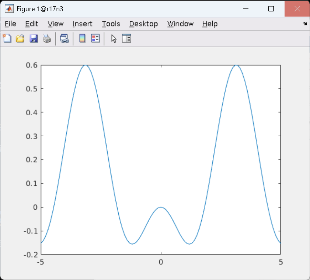Viewport: 310px width, 280px height.
Task: Expand the Insert menu
Action: click(x=83, y=24)
